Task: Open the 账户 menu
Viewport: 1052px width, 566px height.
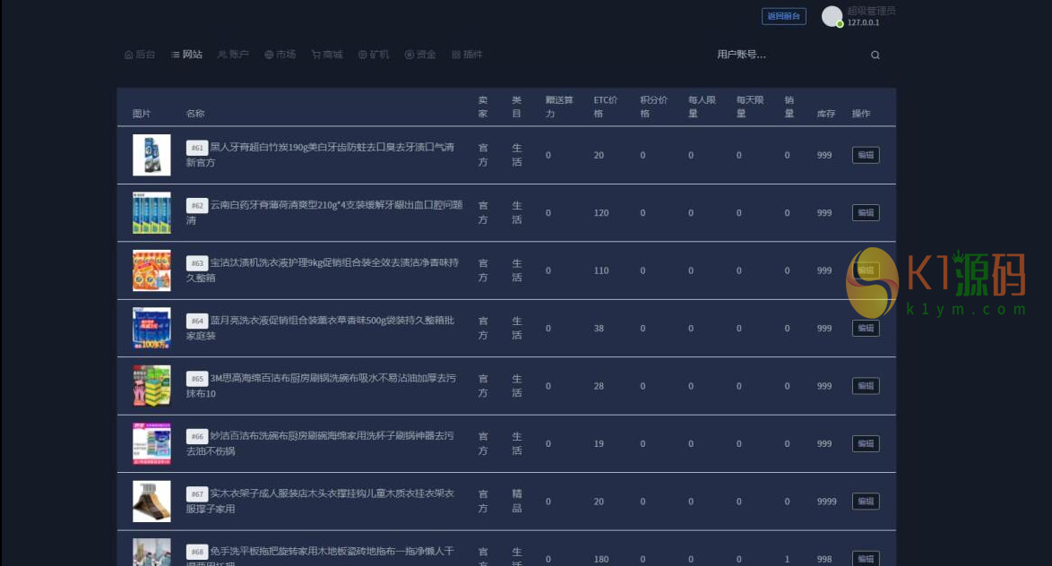Action: click(x=234, y=55)
